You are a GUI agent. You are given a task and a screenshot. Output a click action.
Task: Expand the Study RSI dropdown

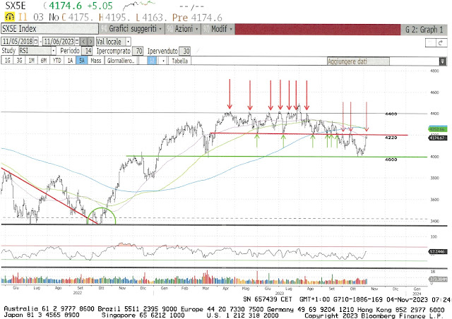(x=54, y=51)
